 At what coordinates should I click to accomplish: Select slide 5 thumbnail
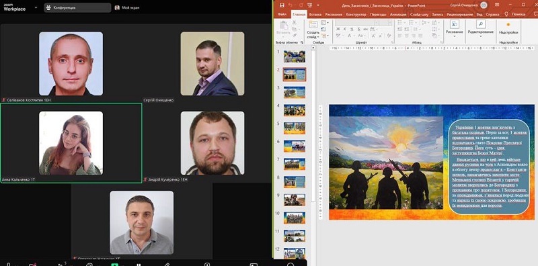(x=295, y=128)
